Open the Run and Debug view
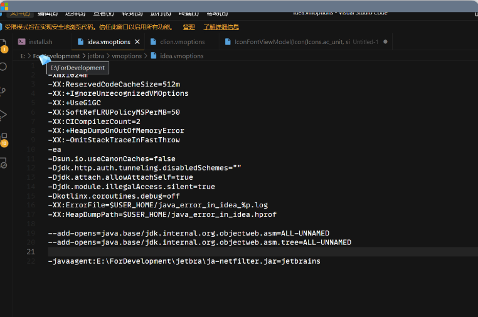The image size is (478, 317). (4, 115)
